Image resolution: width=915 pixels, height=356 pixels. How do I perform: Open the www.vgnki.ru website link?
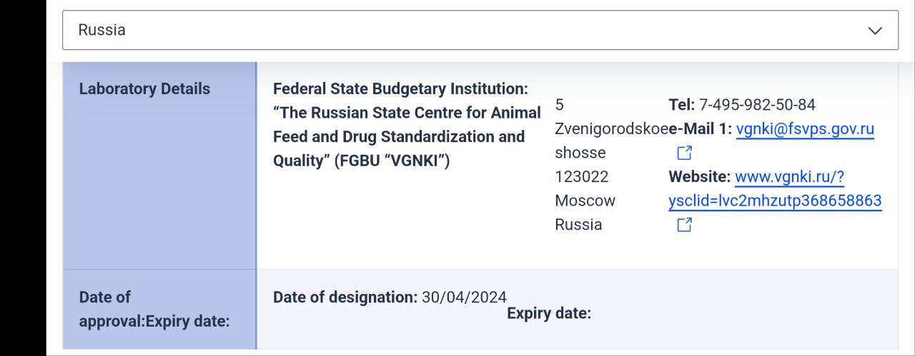click(789, 177)
